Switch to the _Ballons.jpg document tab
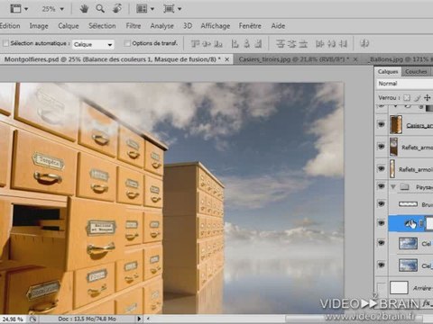Viewport: 433px width, 324px height. coord(401,59)
